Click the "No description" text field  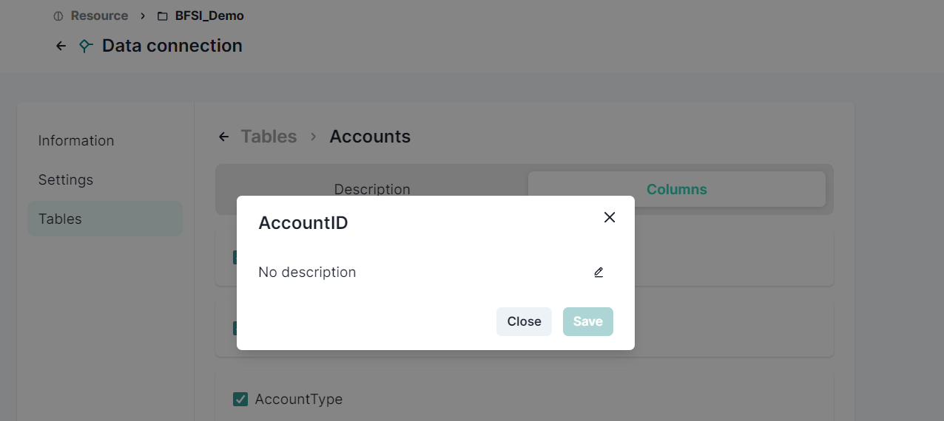coord(307,273)
